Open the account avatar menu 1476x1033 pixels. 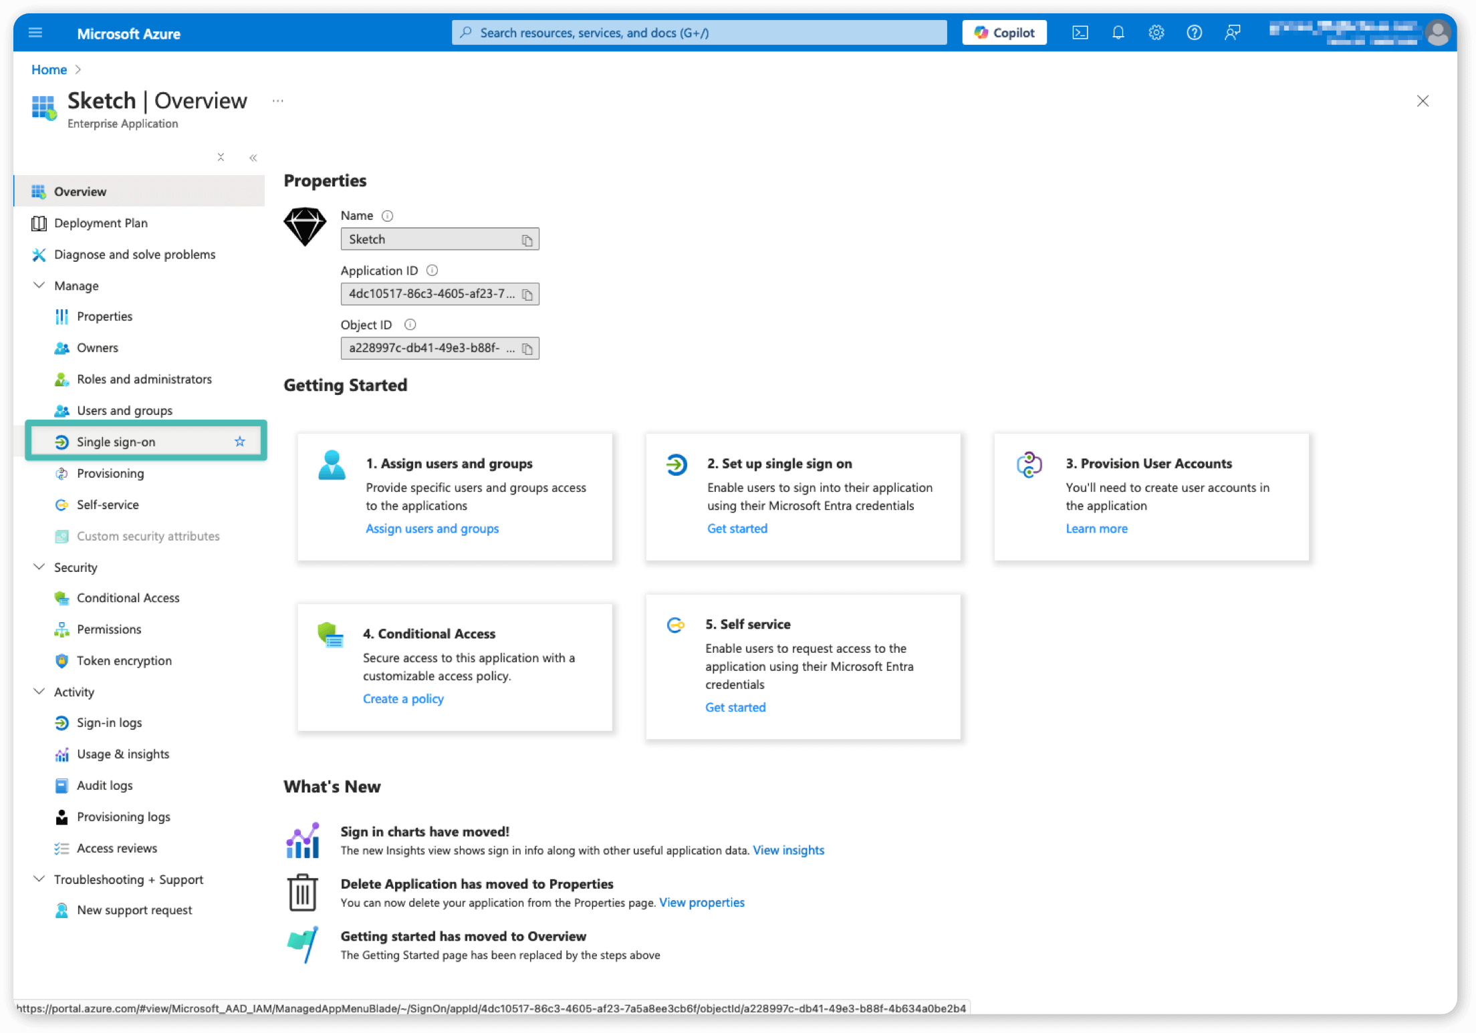pyautogui.click(x=1437, y=33)
